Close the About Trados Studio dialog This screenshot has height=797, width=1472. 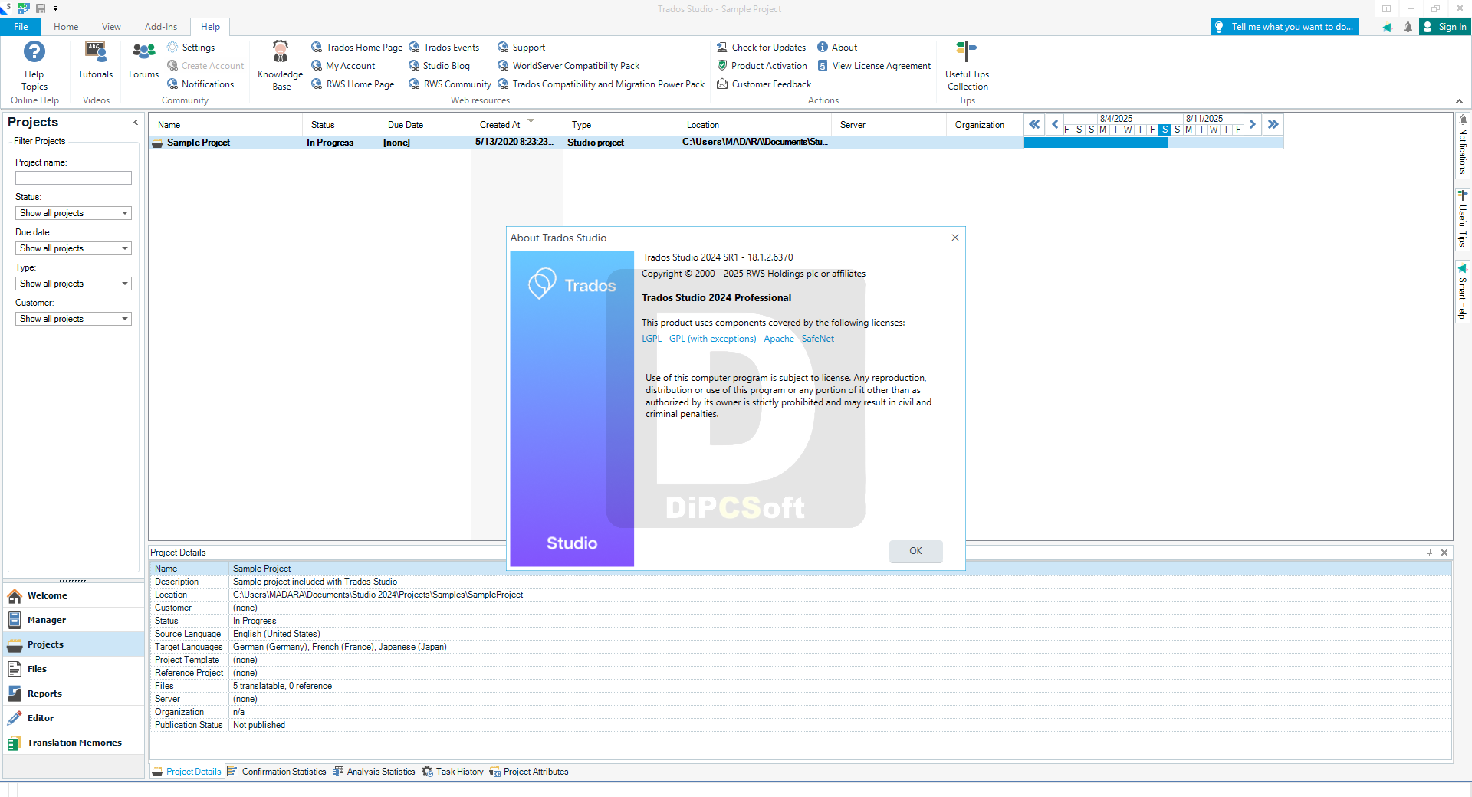point(955,238)
